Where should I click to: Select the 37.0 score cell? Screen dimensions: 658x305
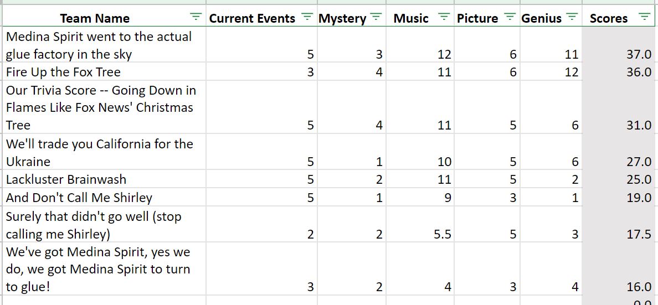620,45
